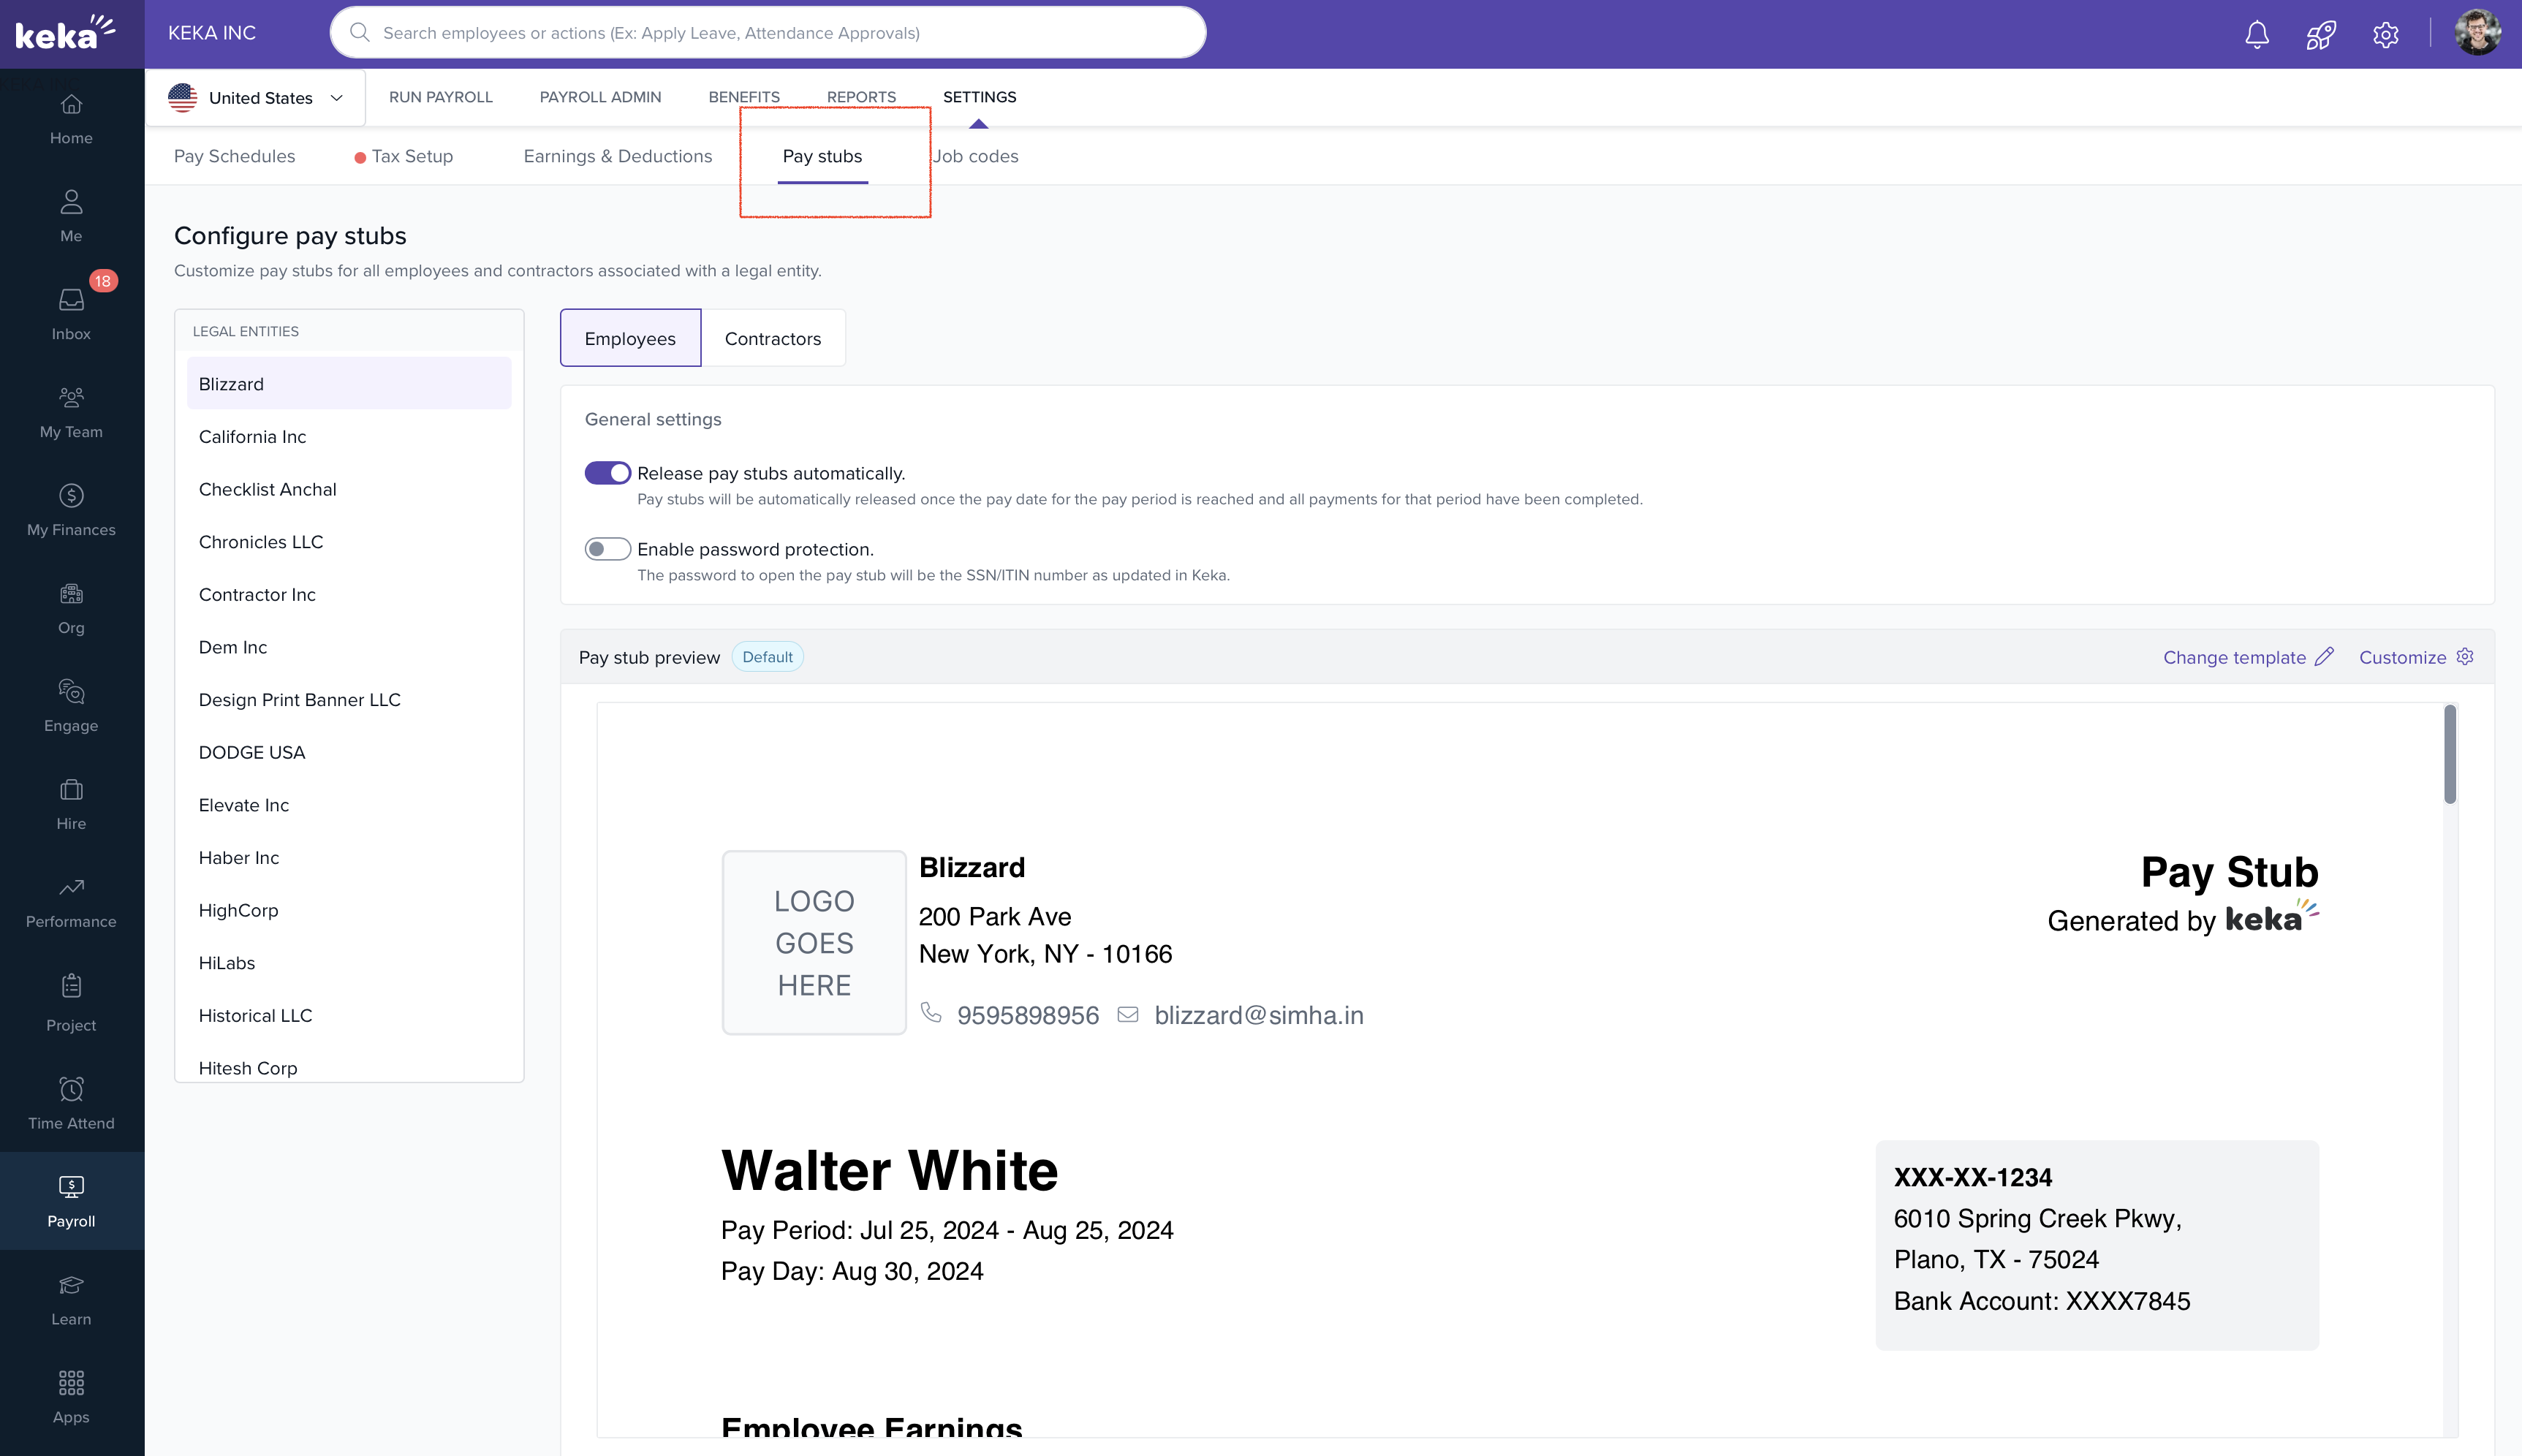Viewport: 2522px width, 1456px height.
Task: Disable Release pay stubs automatically toggle
Action: pyautogui.click(x=607, y=472)
